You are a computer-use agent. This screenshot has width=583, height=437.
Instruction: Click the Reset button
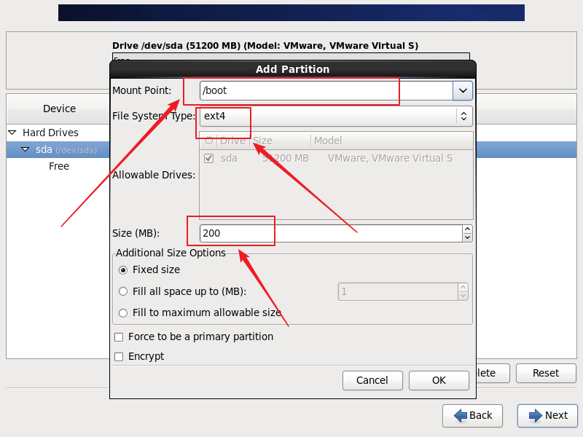tap(546, 373)
